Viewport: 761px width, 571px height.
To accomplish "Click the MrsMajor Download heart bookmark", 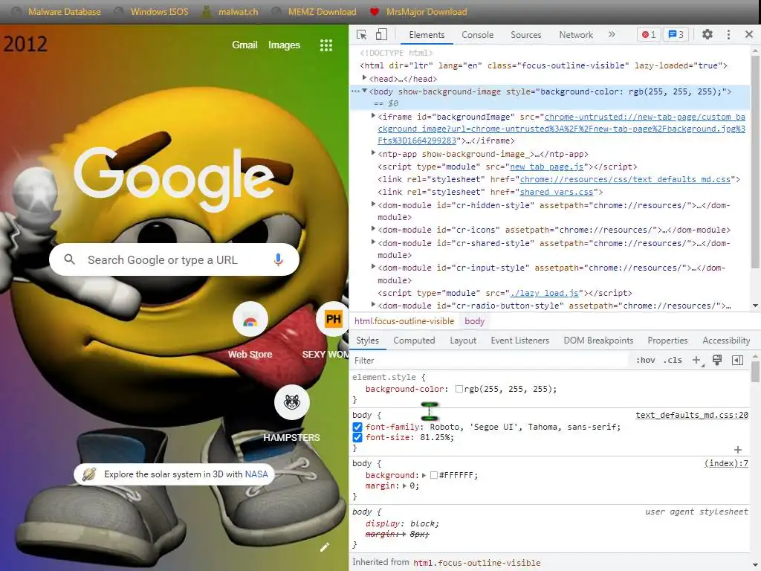I will (374, 12).
